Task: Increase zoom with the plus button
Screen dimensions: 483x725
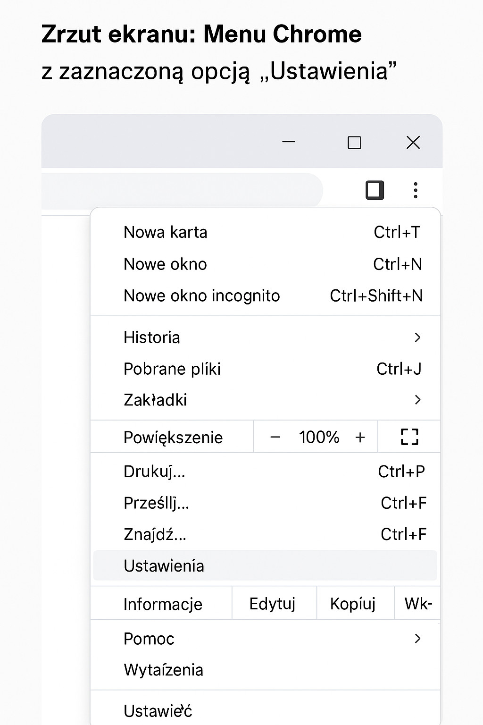Action: pos(360,437)
